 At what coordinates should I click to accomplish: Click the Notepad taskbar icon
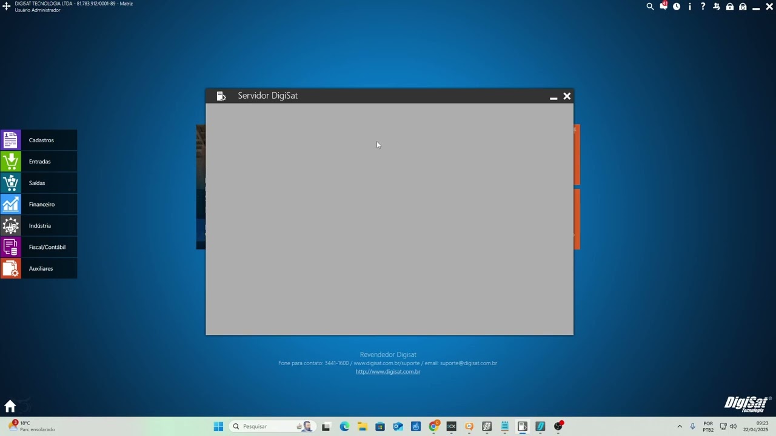click(504, 426)
